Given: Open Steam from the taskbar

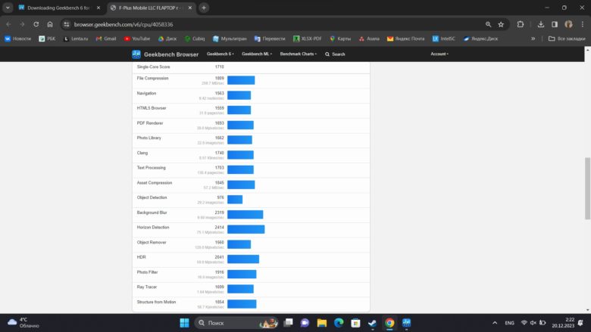Looking at the screenshot, I should (372, 323).
